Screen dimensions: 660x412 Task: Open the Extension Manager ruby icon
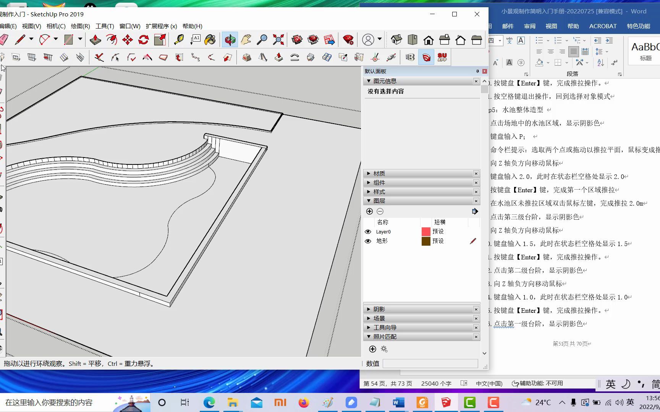tap(348, 39)
